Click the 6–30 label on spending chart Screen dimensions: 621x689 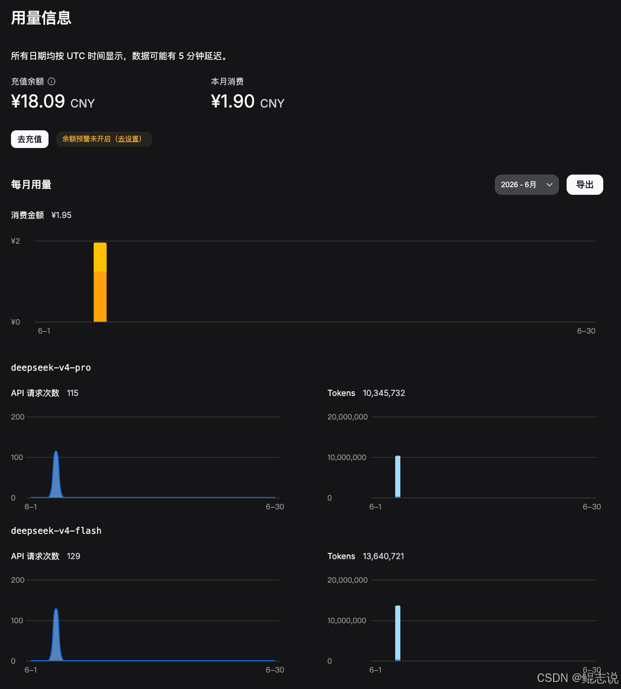[x=586, y=331]
